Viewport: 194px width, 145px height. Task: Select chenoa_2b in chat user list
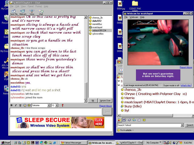tap(97, 18)
